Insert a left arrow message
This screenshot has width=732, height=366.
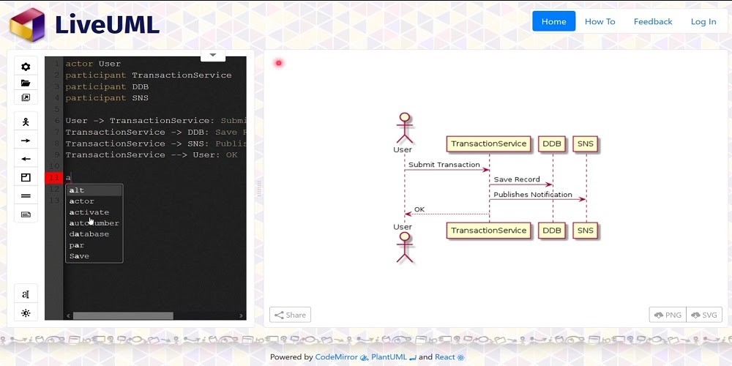pos(26,159)
